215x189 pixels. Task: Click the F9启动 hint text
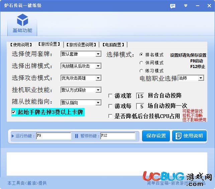pyautogui.click(x=197, y=61)
